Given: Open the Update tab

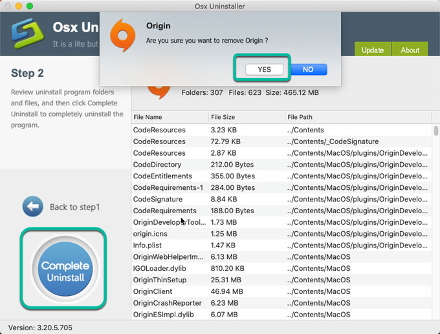Looking at the screenshot, I should coord(373,49).
